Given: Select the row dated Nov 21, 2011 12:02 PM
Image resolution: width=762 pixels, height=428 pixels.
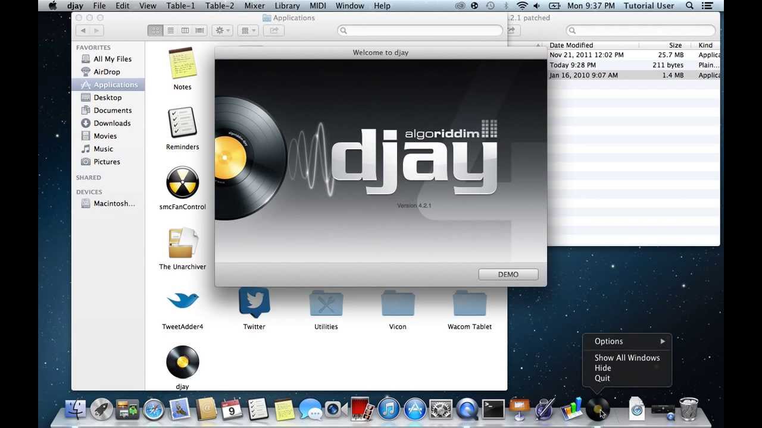Looking at the screenshot, I should coord(633,55).
